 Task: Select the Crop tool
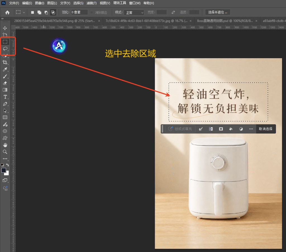point(5,62)
